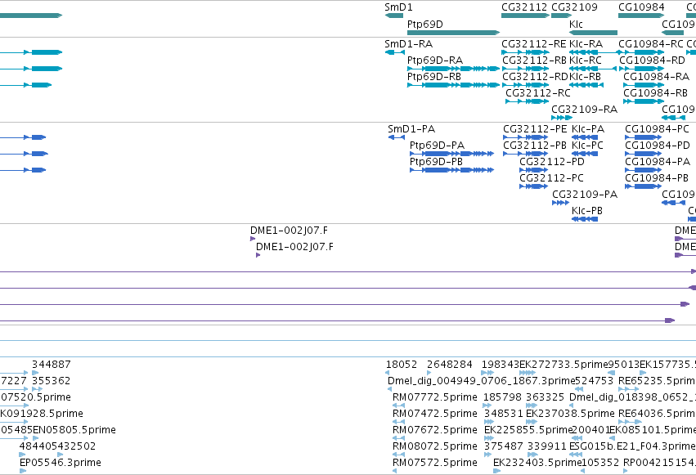Select EST EP05546.3prime label

(x=61, y=462)
